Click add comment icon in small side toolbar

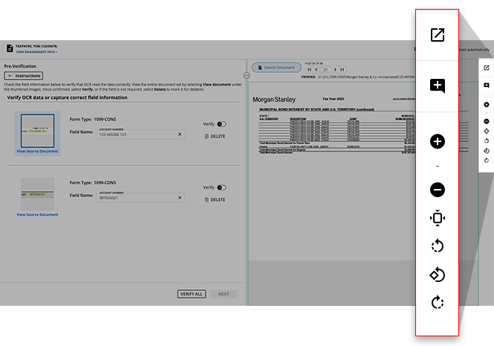(x=487, y=86)
